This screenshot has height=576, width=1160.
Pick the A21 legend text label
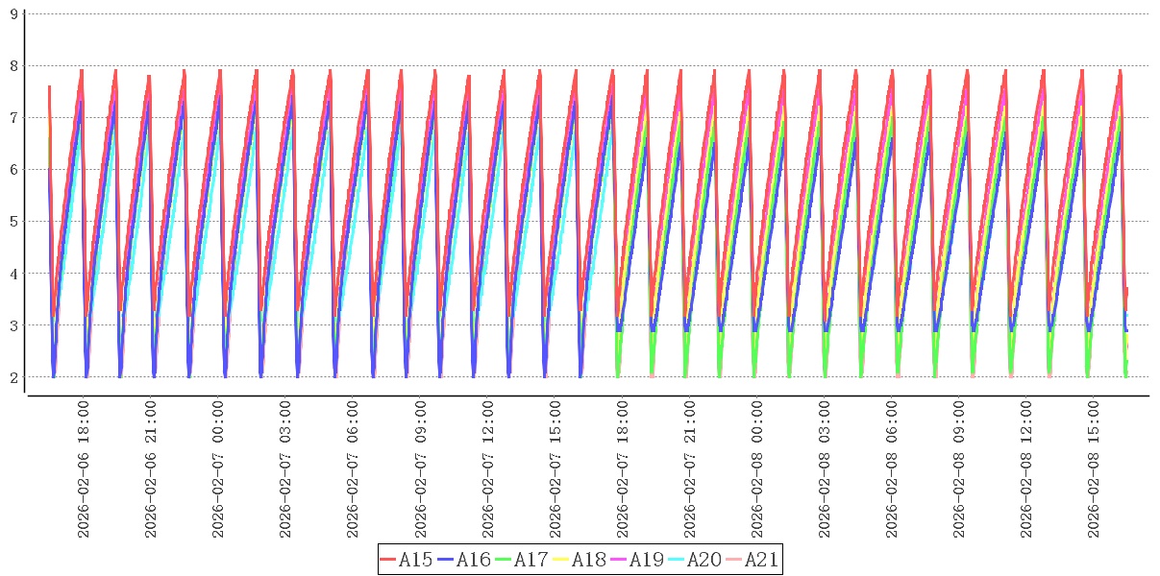(x=761, y=560)
